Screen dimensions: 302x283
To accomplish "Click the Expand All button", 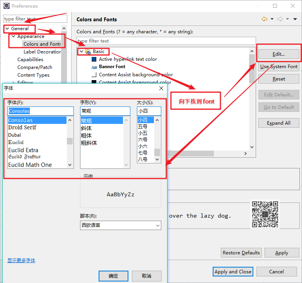I will point(278,123).
